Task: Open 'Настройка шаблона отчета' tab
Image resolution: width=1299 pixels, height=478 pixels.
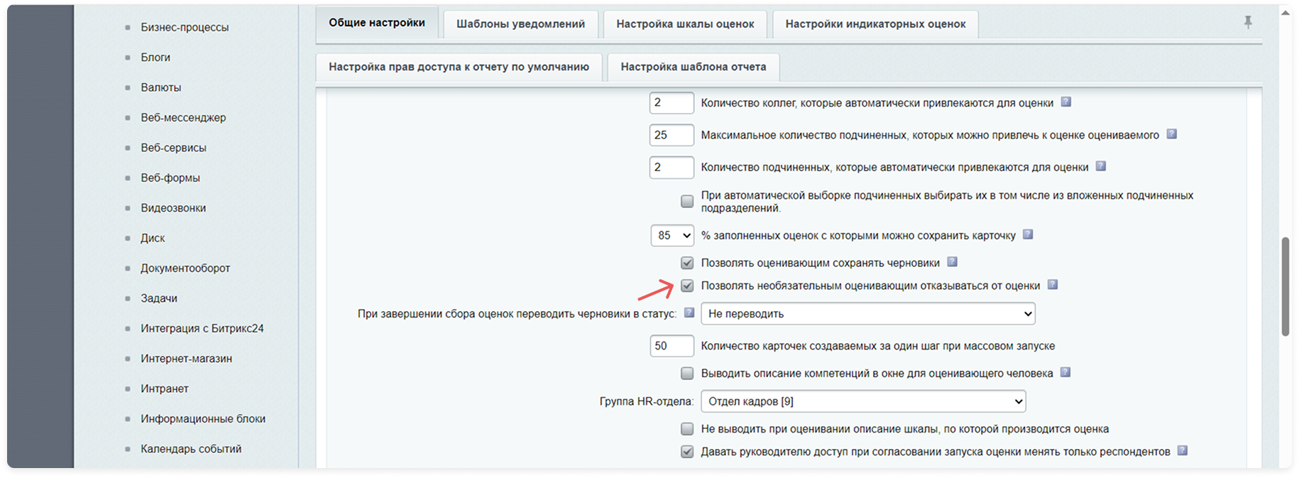Action: (694, 67)
